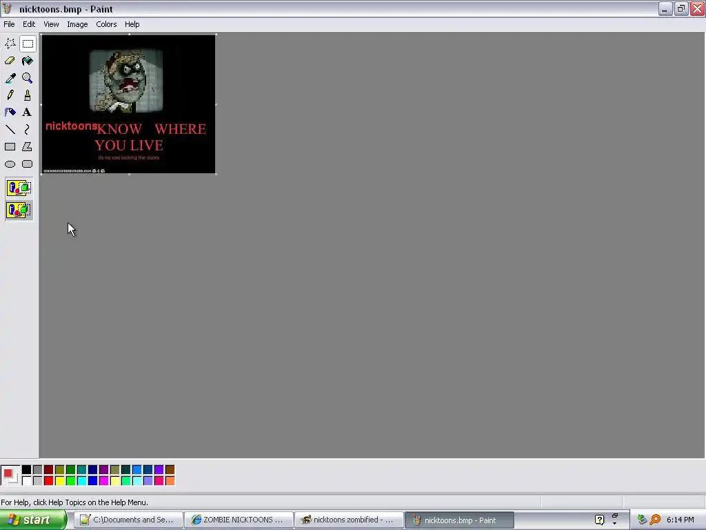Pick the pale yellow swatch
Image resolution: width=706 pixels, height=530 pixels.
[115, 481]
